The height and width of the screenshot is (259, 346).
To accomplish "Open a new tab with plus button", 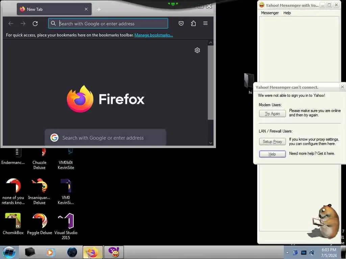I will (99, 9).
